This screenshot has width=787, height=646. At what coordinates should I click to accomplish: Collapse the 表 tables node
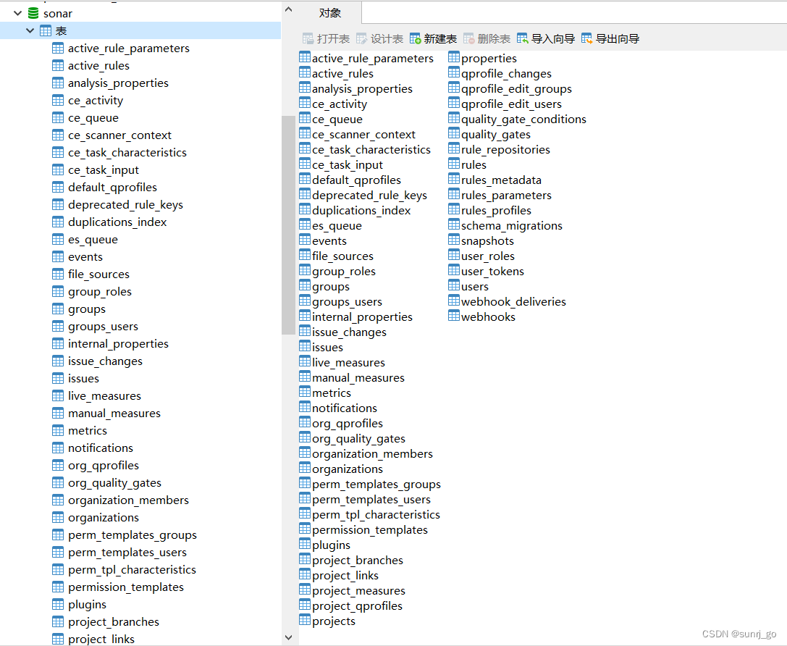point(30,30)
